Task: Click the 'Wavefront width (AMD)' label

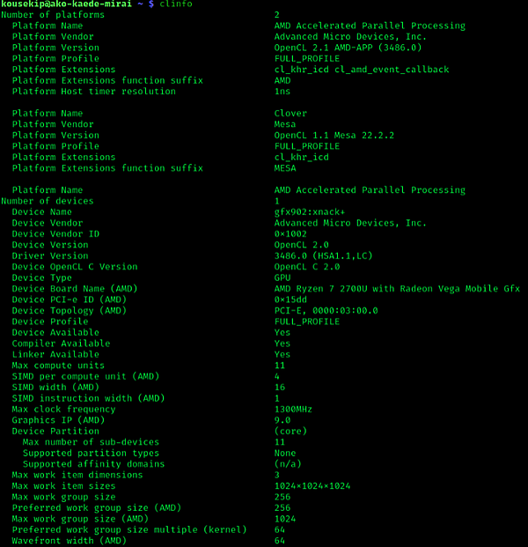Action: coord(70,541)
